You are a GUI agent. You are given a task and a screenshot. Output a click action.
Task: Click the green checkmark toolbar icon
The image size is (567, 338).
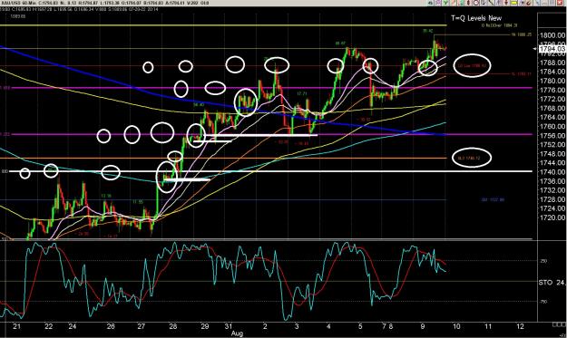pyautogui.click(x=445, y=3)
